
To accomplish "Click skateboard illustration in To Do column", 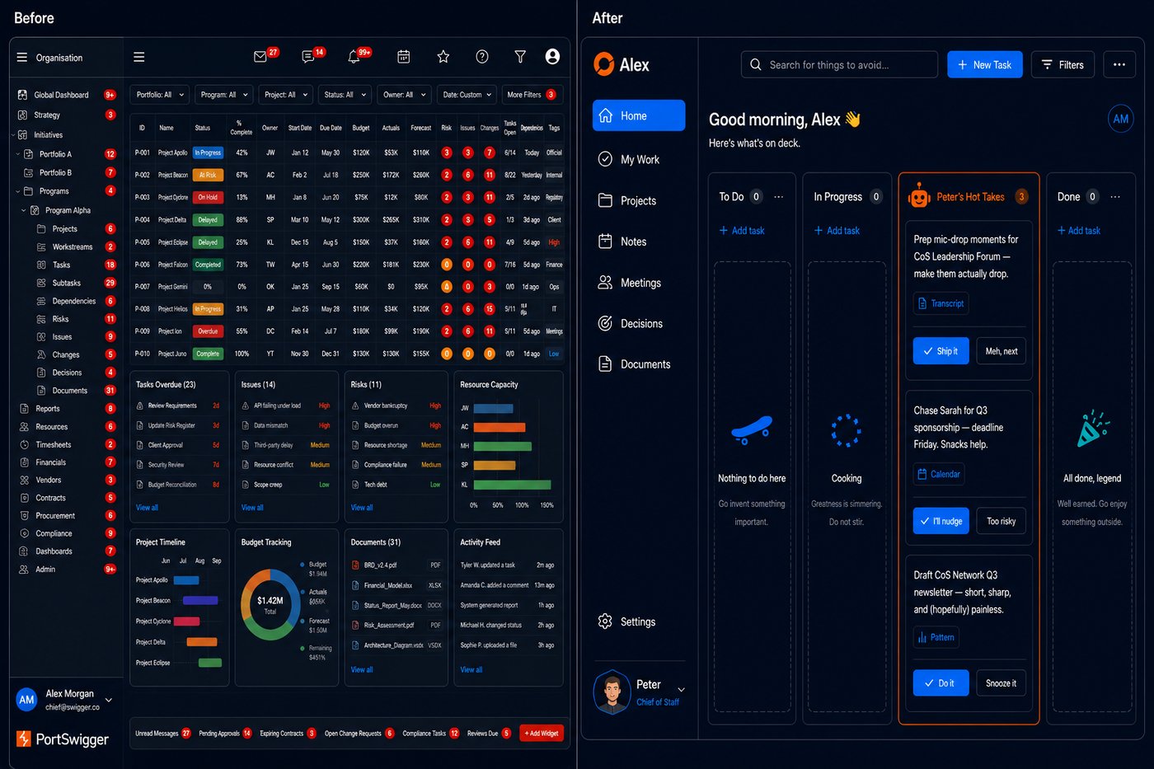I will tap(751, 429).
